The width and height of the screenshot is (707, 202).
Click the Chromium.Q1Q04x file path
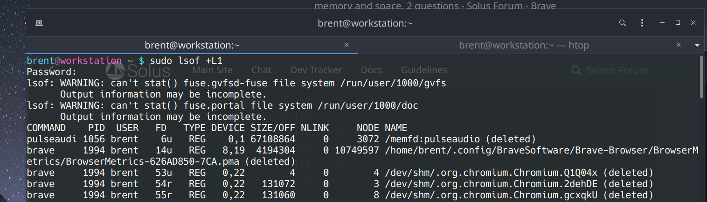click(x=519, y=173)
